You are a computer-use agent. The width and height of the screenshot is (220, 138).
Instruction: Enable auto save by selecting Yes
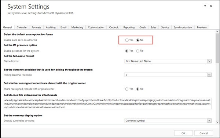coord(127,40)
